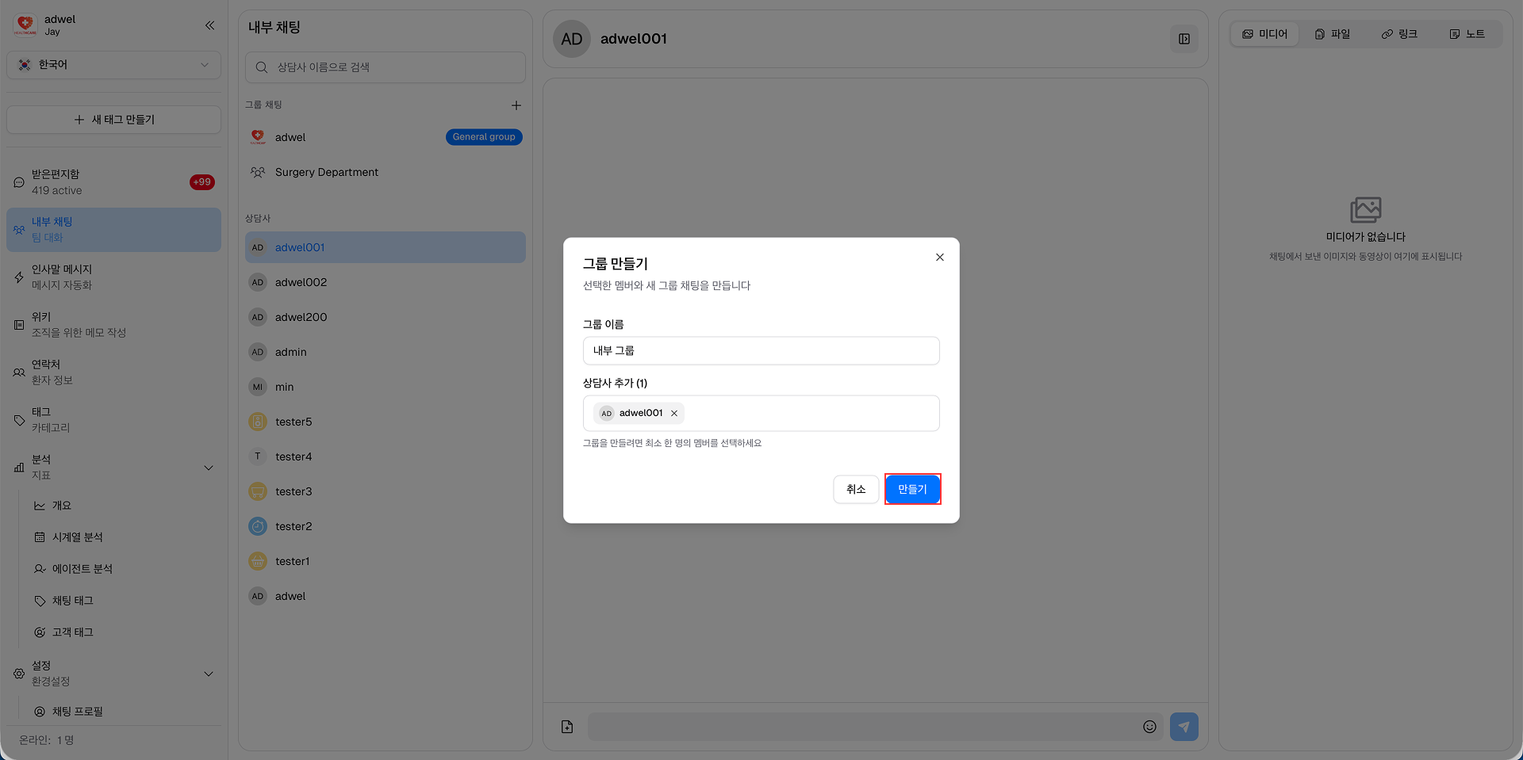
Task: Add a new group chat with the plus icon
Action: [516, 105]
